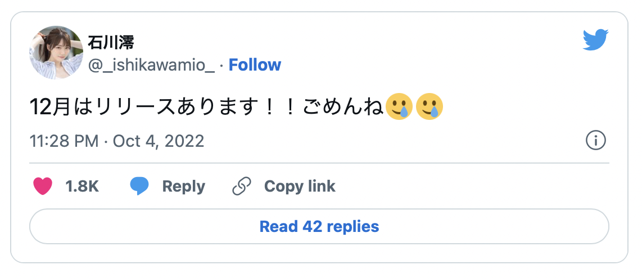This screenshot has width=642, height=279.
Task: Click the 1.8K likes count
Action: point(82,186)
